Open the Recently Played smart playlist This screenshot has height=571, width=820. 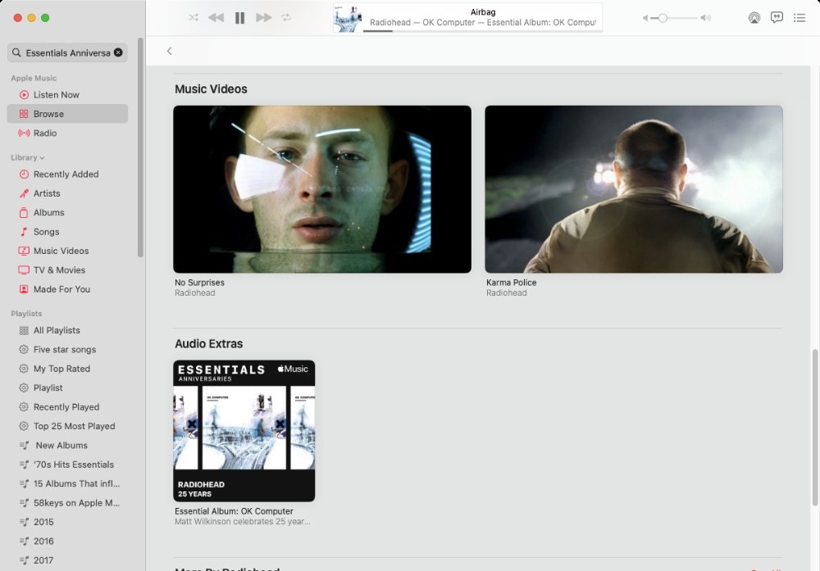tap(67, 407)
